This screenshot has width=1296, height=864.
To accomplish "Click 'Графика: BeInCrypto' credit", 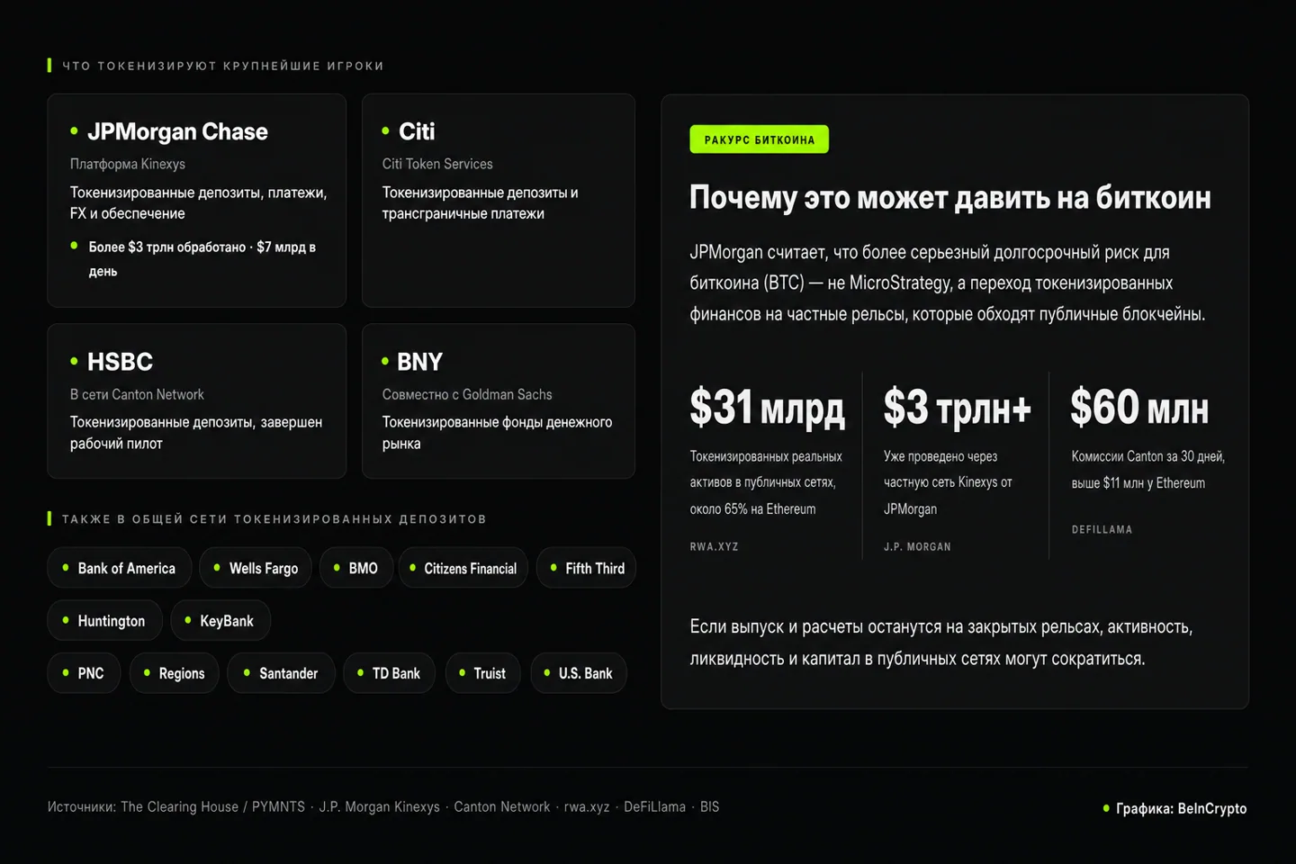I will point(1181,808).
